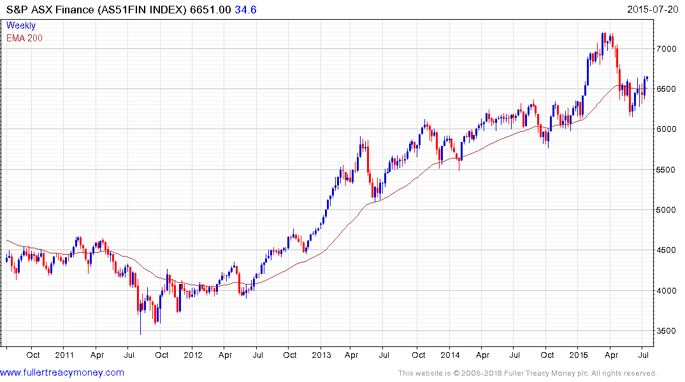
Task: Click the 5500 price axis label
Action: [x=667, y=169]
